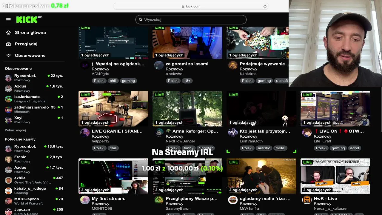Image resolution: width=382 pixels, height=215 pixels.
Task: Select autistic tag under LustVanGoth
Action: pyautogui.click(x=264, y=148)
